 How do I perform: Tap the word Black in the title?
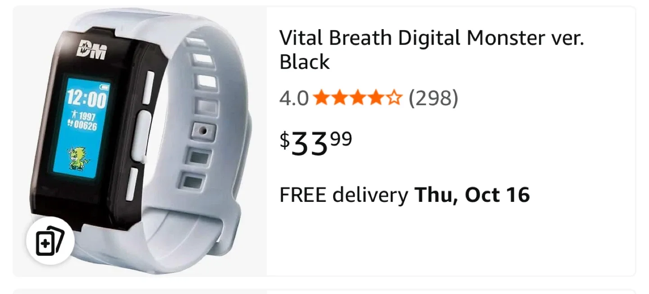305,62
